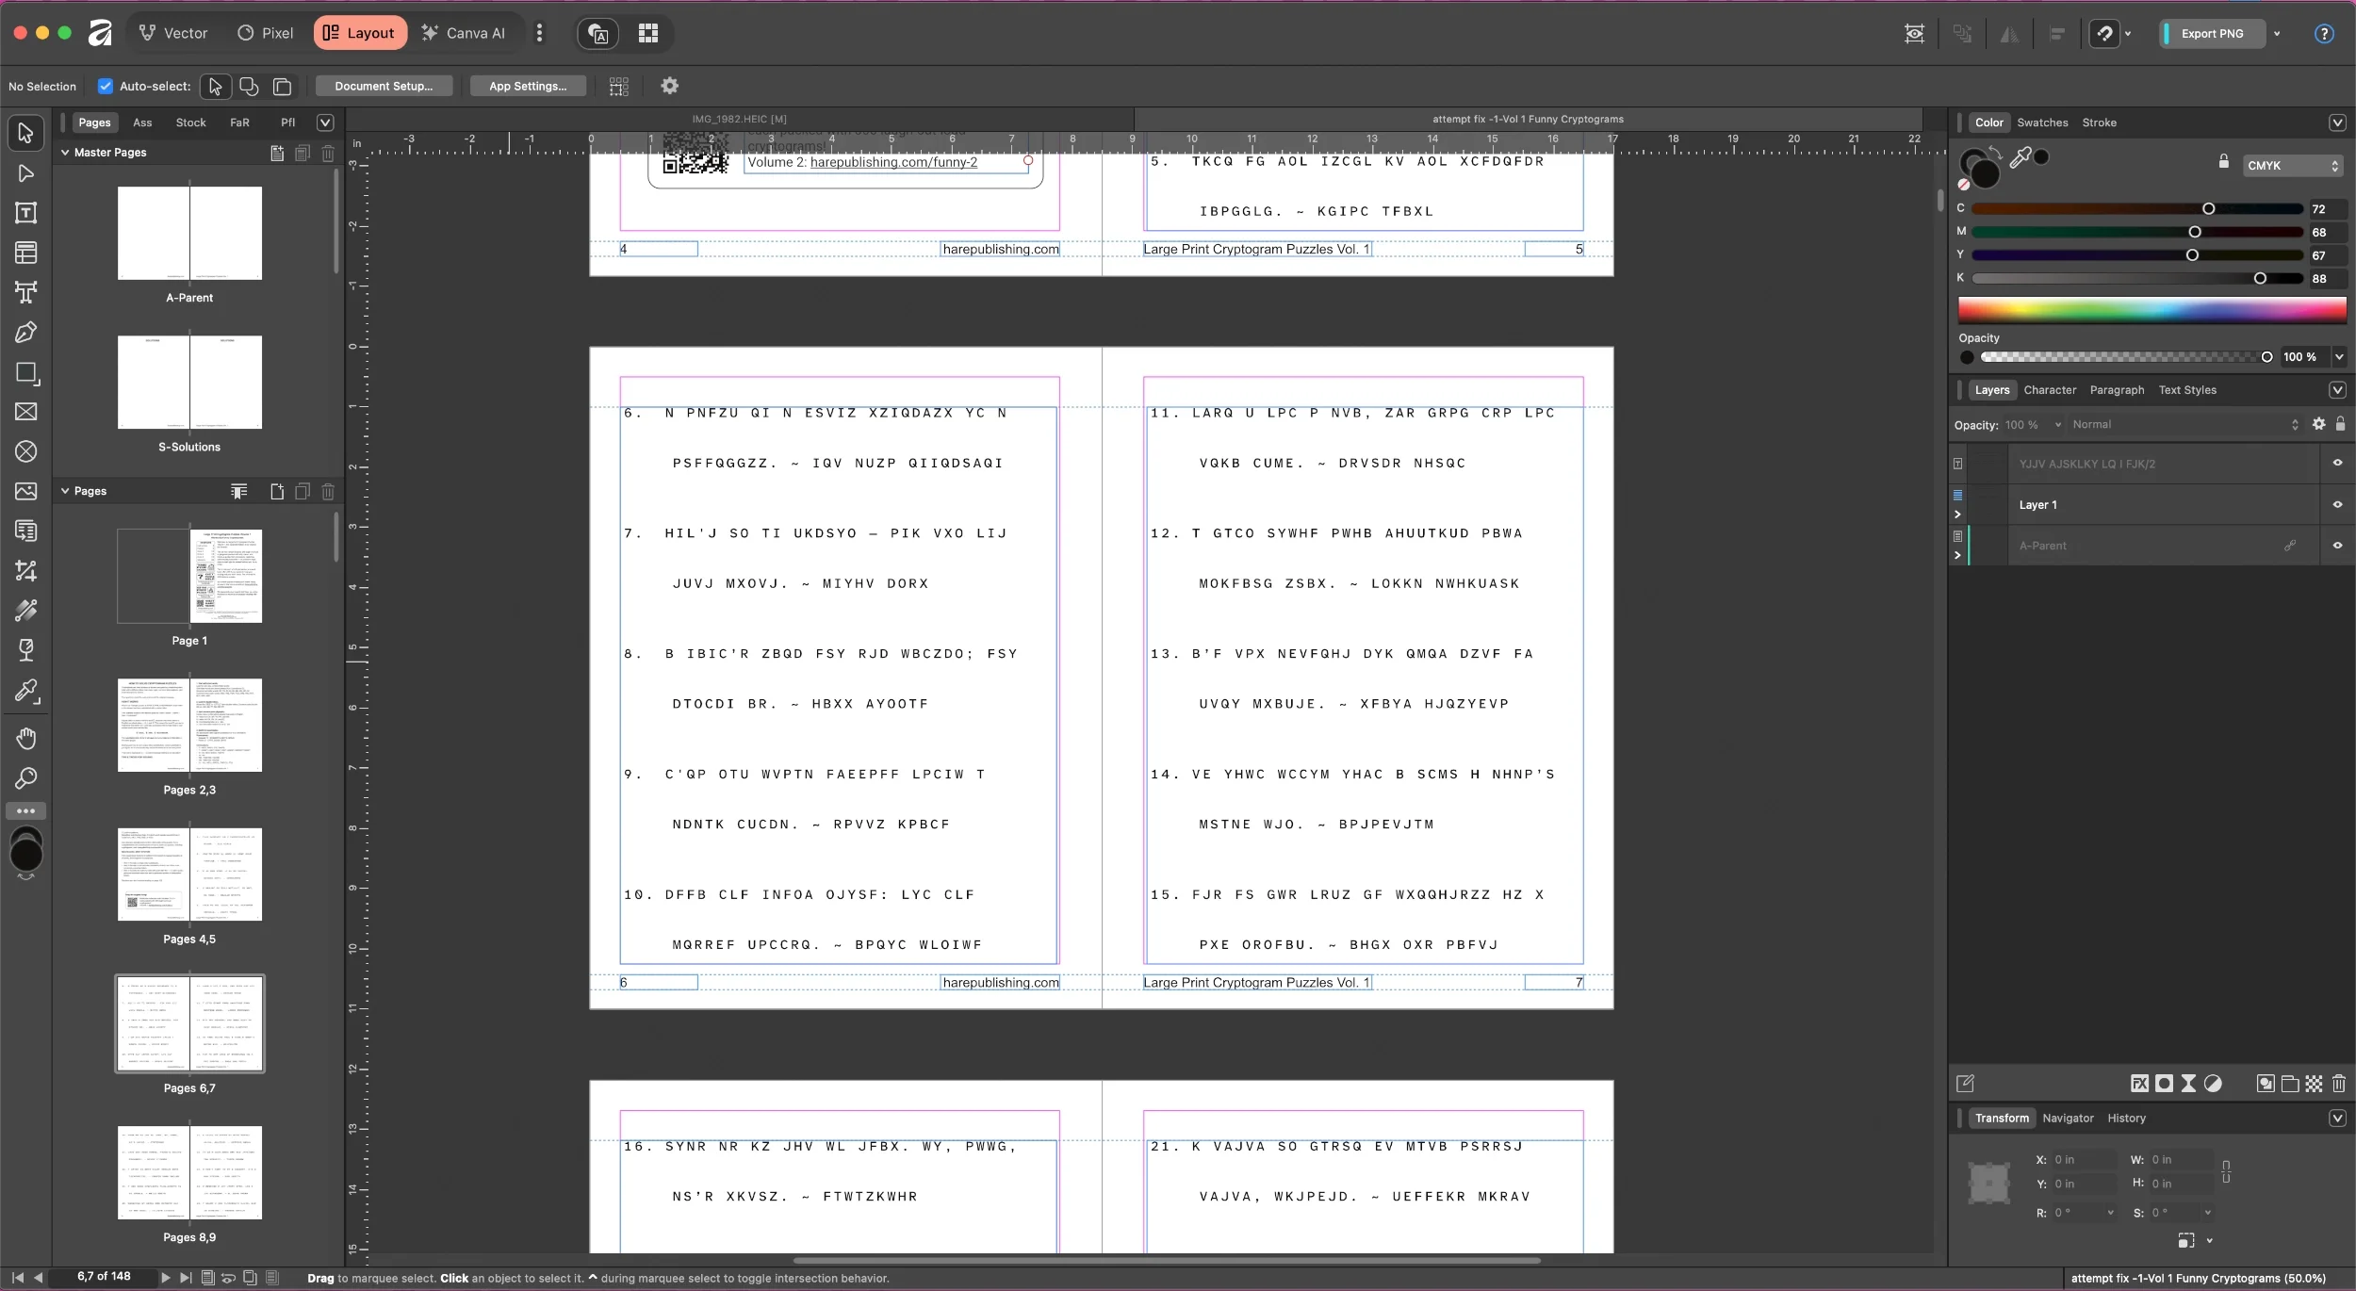The height and width of the screenshot is (1291, 2356).
Task: Delete selected layer using the trash icon
Action: pos(2339,1084)
